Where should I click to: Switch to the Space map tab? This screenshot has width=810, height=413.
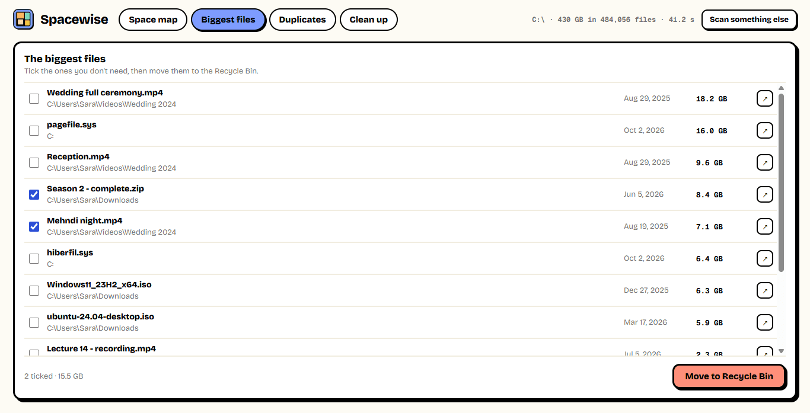tap(153, 20)
